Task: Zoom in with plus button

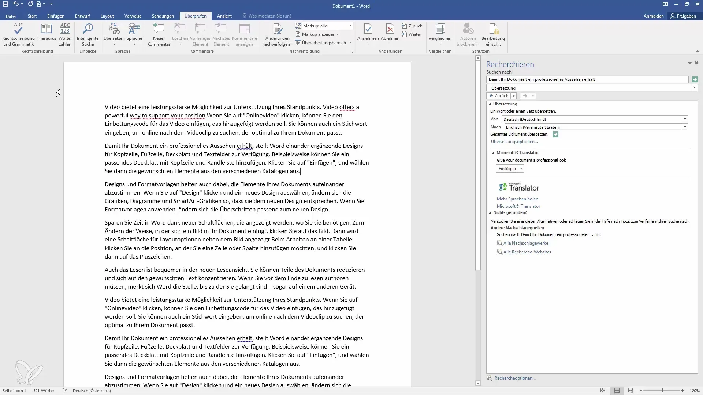Action: point(683,391)
